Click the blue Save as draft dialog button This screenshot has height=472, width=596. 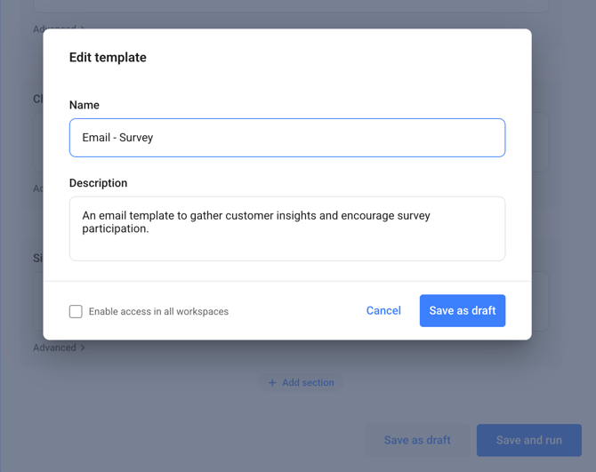462,311
